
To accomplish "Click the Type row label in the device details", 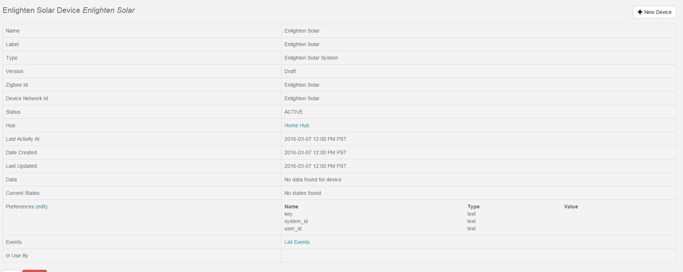I will (x=12, y=58).
